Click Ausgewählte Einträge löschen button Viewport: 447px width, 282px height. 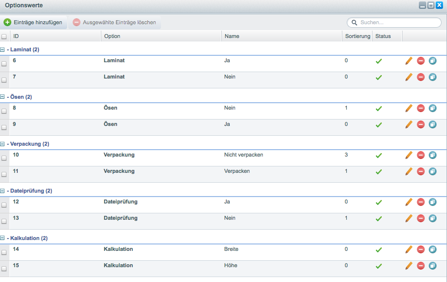click(x=115, y=22)
